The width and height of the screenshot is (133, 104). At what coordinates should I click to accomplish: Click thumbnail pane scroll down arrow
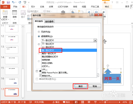point(23,99)
